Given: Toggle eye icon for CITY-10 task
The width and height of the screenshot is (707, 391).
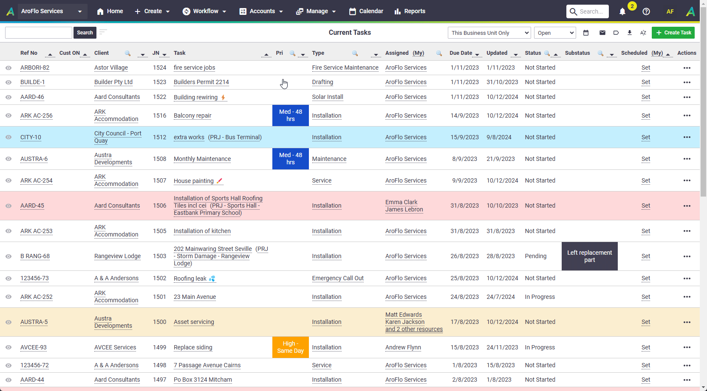Looking at the screenshot, I should (x=8, y=137).
